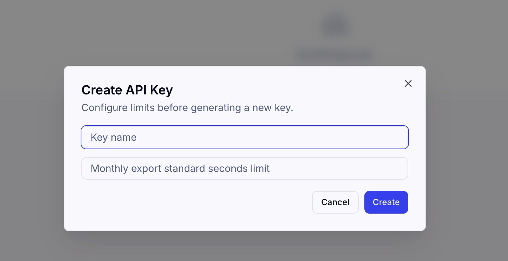Click the Create API Key heading
508x261 pixels.
(x=127, y=90)
